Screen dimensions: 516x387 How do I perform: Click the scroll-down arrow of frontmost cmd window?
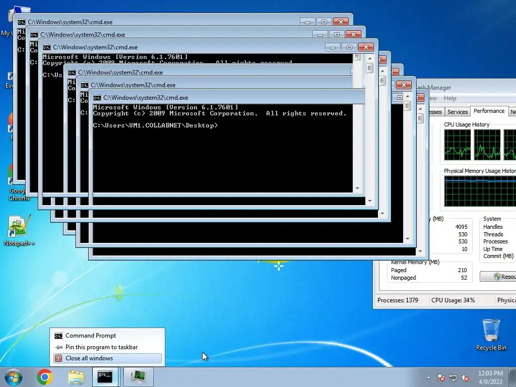point(420,251)
